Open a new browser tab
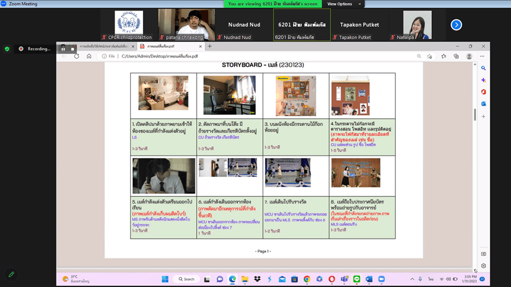Image resolution: width=511 pixels, height=287 pixels. pyautogui.click(x=210, y=46)
